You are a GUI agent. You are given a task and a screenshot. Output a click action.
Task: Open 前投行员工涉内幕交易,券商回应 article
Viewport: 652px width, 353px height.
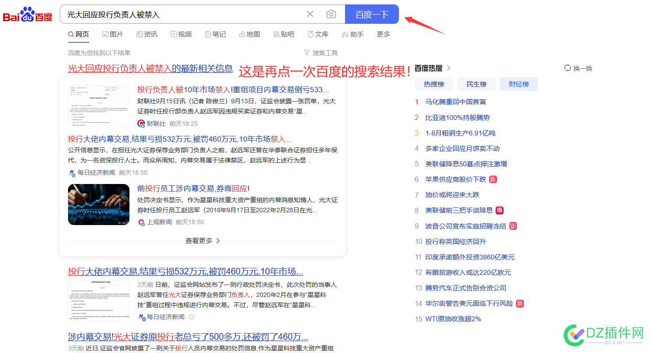[x=193, y=188]
